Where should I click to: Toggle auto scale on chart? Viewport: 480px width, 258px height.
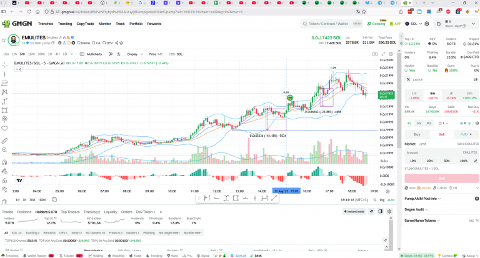click(391, 200)
